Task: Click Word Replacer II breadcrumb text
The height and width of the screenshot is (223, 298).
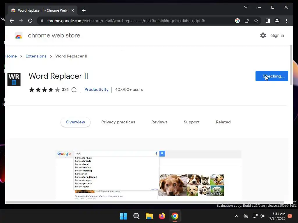Action: pyautogui.click(x=71, y=56)
